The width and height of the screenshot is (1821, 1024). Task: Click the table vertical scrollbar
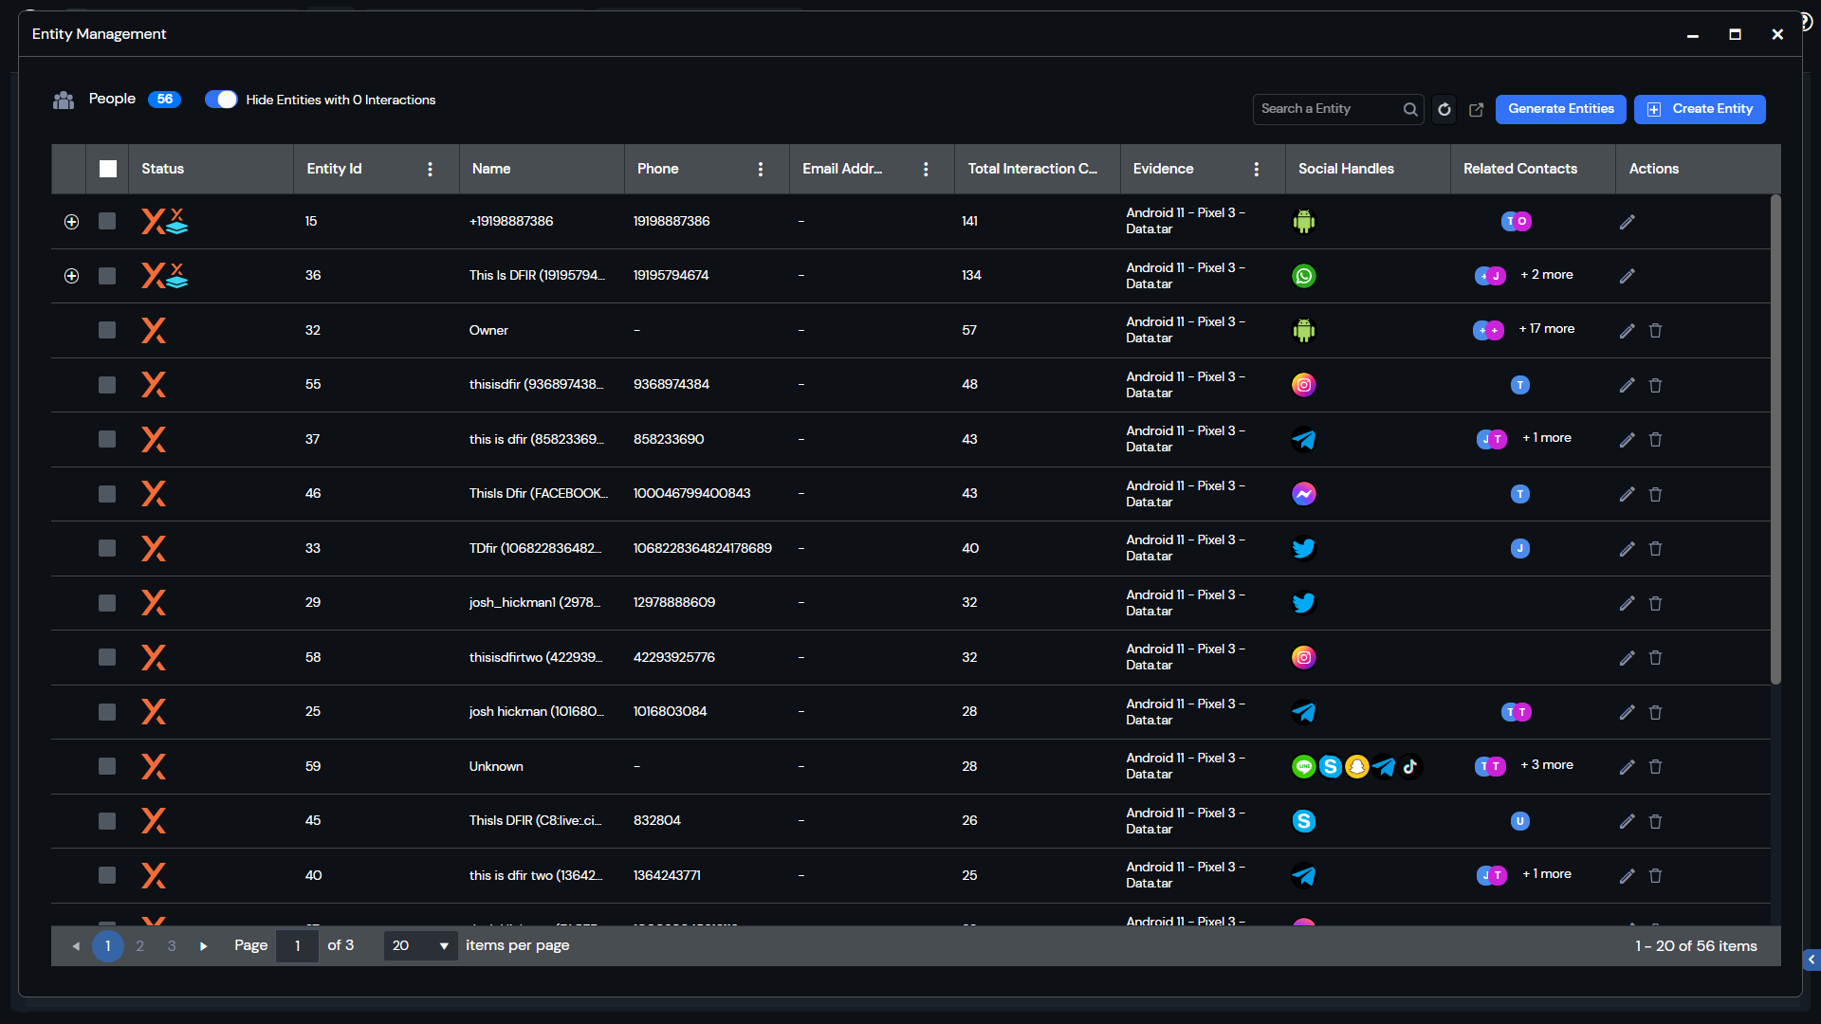tap(1775, 438)
